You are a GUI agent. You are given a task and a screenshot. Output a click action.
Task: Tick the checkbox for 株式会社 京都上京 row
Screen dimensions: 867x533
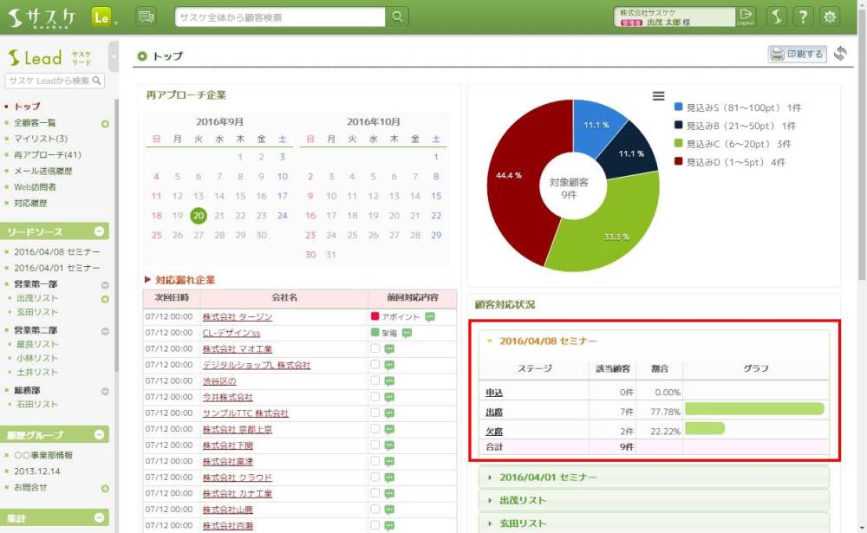coord(375,429)
